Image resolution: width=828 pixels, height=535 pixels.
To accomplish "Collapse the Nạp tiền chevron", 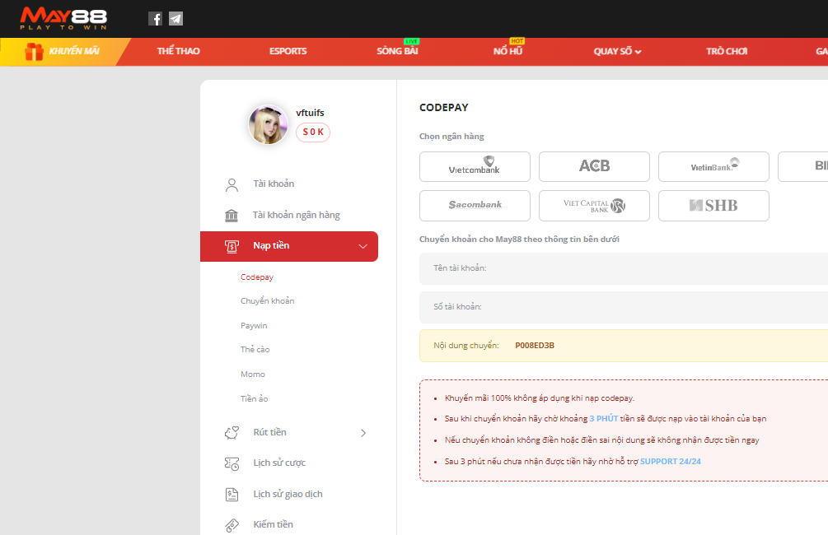I will pos(363,246).
